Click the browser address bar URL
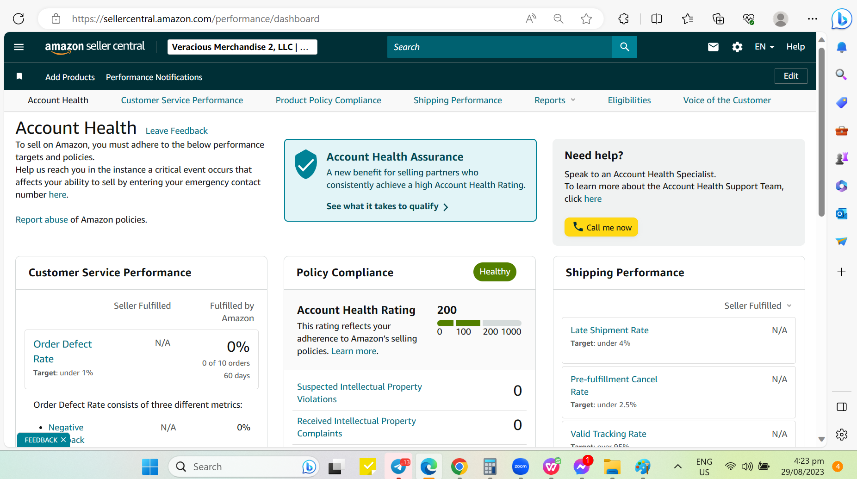The width and height of the screenshot is (857, 479). (x=195, y=19)
